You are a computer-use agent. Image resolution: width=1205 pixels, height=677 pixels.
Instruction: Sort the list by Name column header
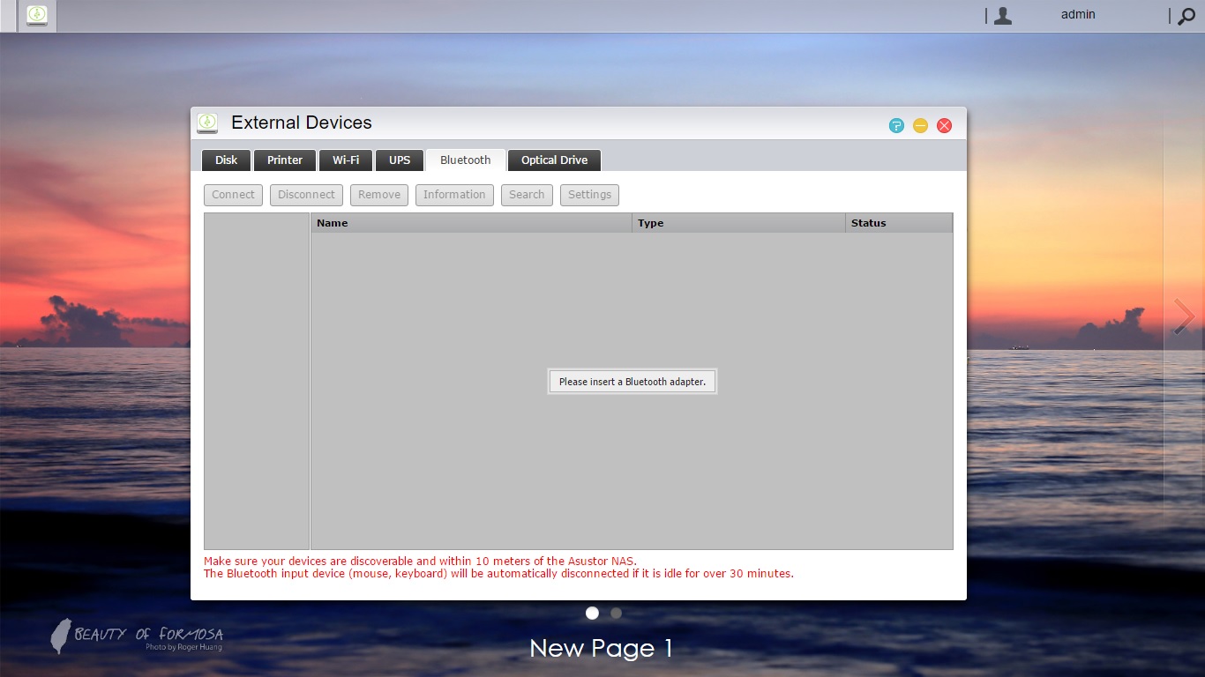click(471, 223)
